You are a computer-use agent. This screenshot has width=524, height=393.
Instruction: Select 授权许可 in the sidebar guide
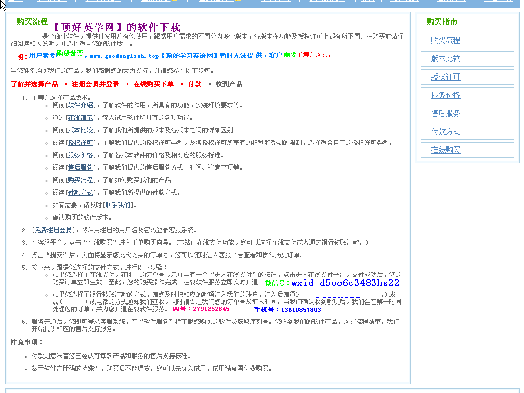(x=446, y=77)
